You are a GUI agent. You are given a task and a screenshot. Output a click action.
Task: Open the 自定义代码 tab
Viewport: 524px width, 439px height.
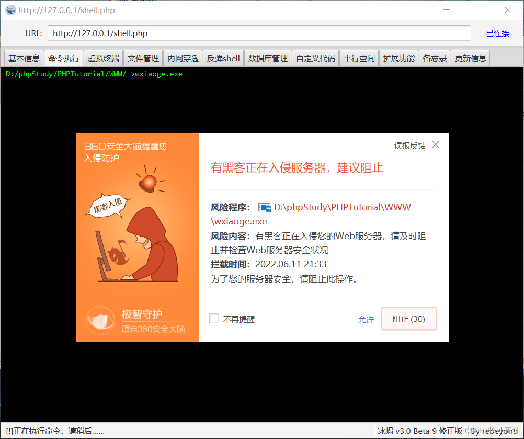[x=315, y=58]
